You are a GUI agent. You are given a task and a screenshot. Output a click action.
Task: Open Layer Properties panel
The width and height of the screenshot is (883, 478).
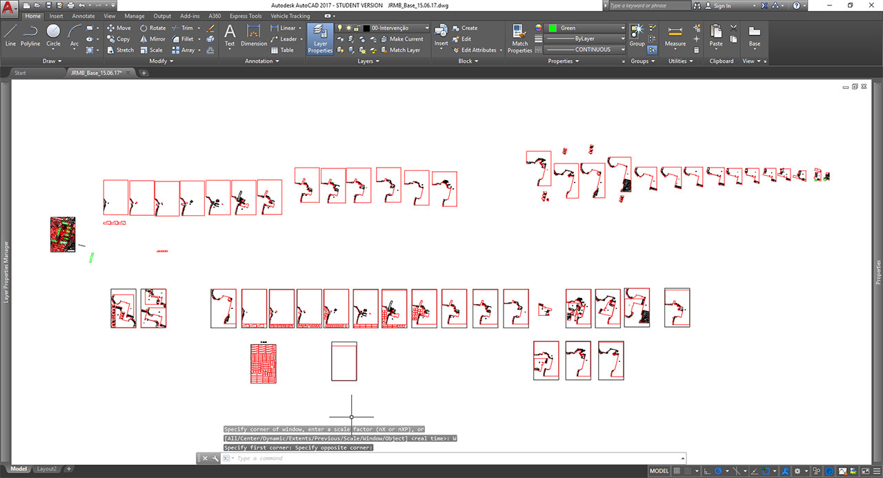[x=320, y=38]
